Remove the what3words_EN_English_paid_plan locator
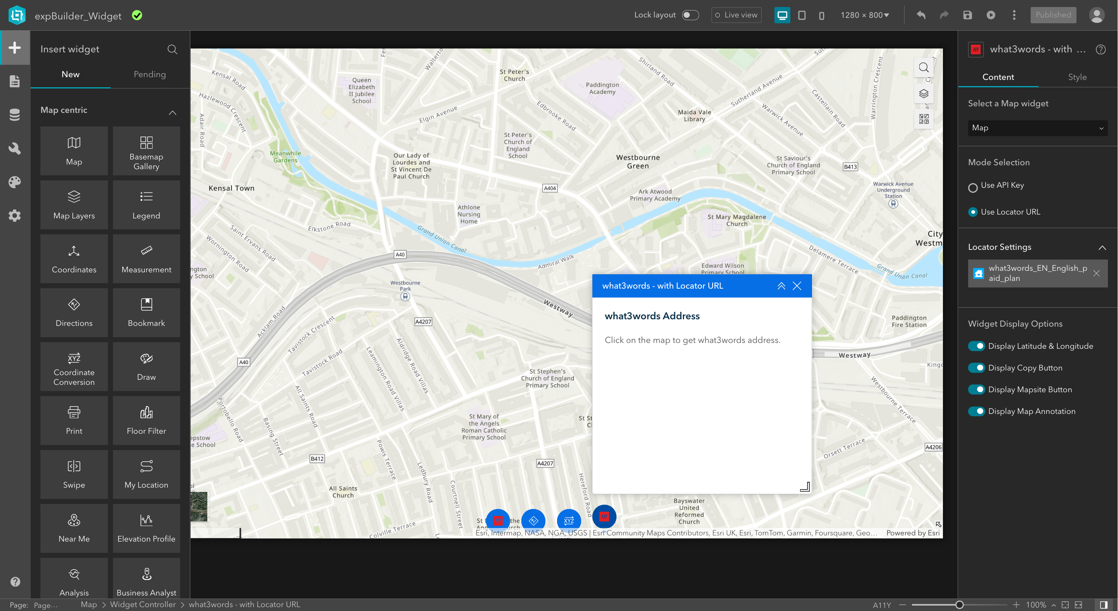 [x=1096, y=273]
